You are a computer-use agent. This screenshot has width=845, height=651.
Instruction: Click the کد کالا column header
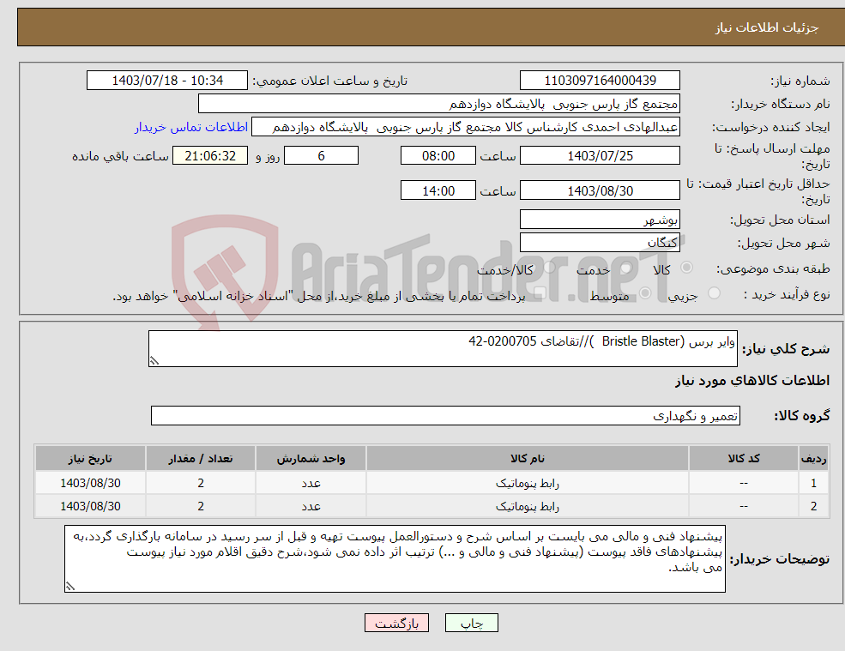[x=744, y=459]
